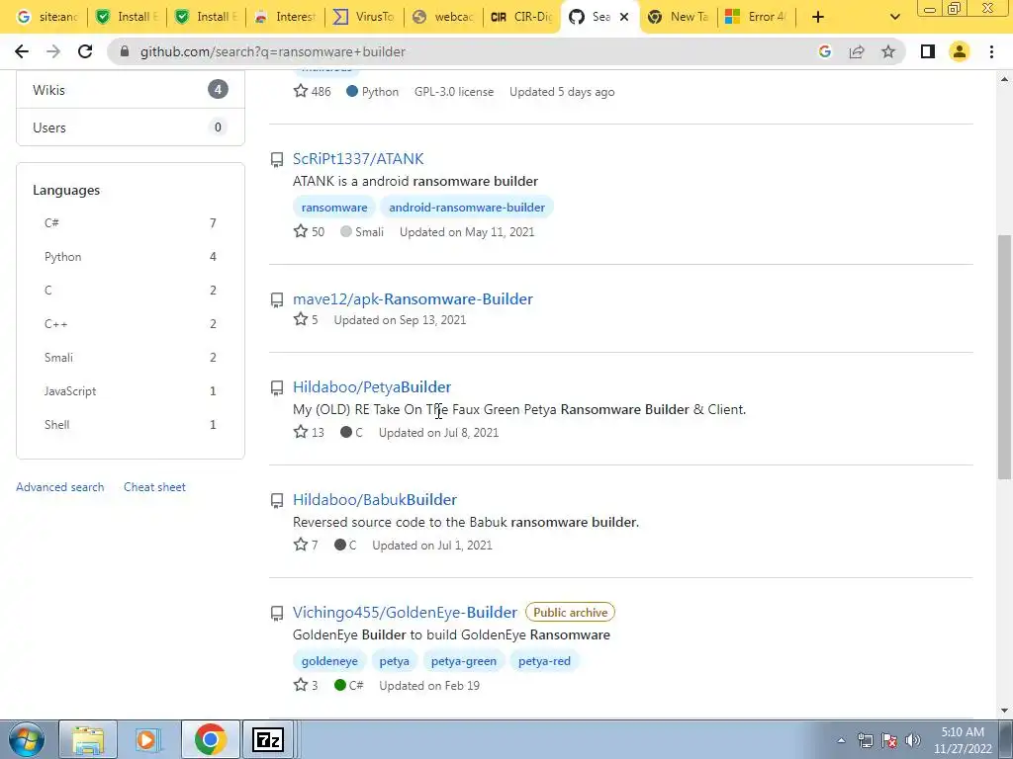The width and height of the screenshot is (1013, 759).
Task: Click the Advanced search link
Action: click(x=60, y=487)
